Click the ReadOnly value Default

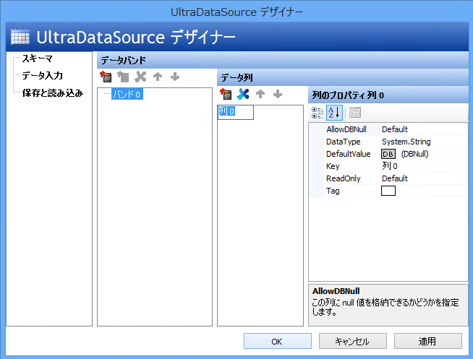click(395, 178)
